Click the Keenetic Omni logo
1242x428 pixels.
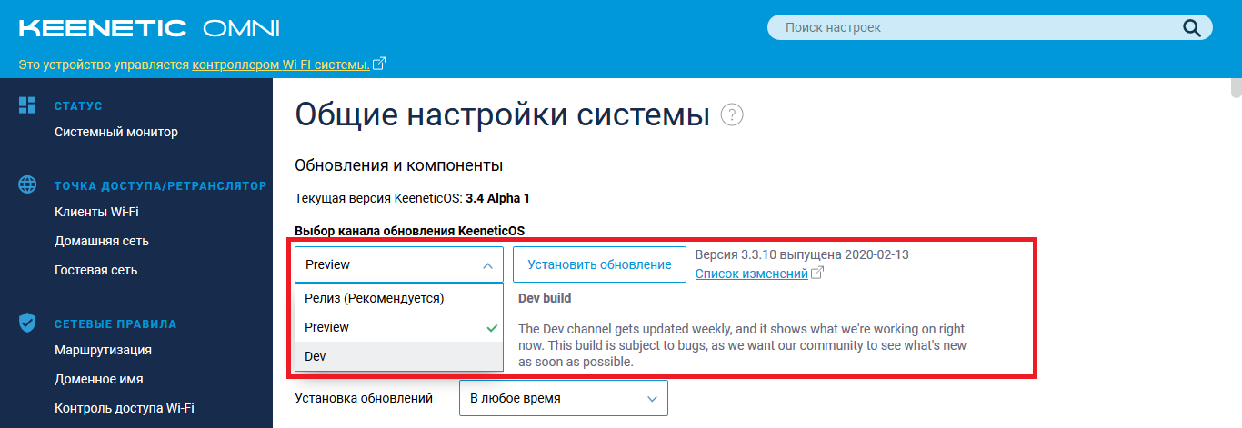pyautogui.click(x=149, y=28)
